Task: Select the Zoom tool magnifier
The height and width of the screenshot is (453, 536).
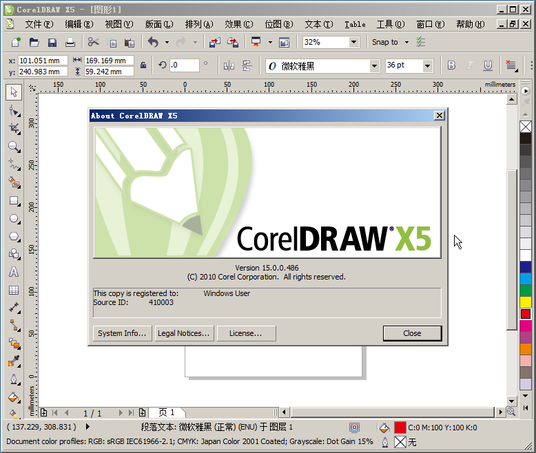Action: pyautogui.click(x=13, y=146)
